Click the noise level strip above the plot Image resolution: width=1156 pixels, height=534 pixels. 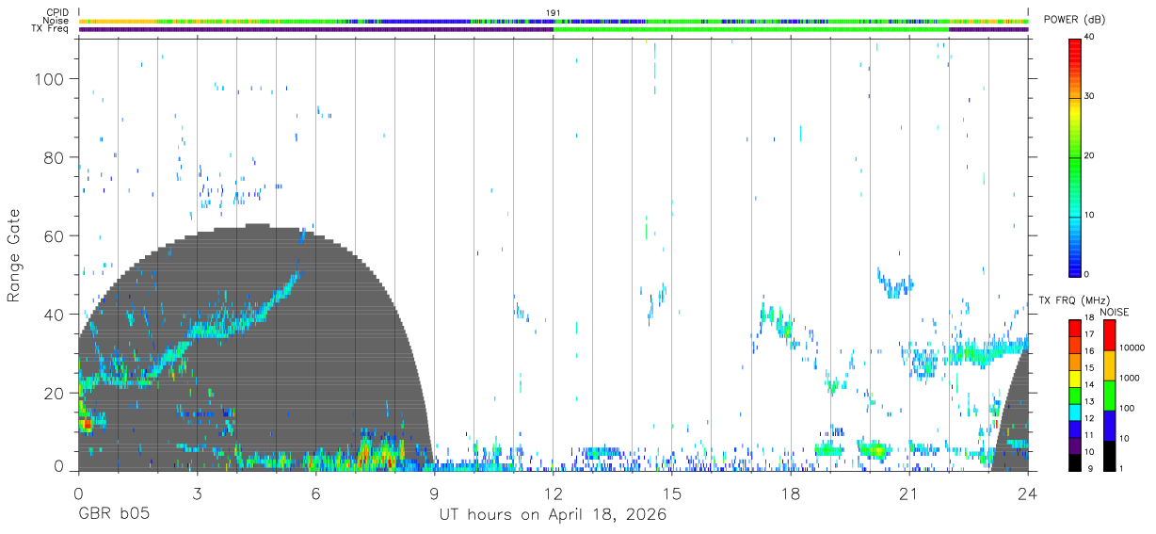(554, 21)
